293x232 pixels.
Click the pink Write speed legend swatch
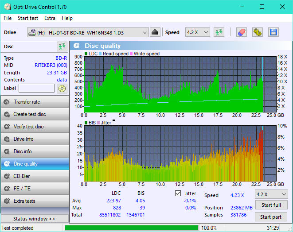pyautogui.click(x=131, y=54)
